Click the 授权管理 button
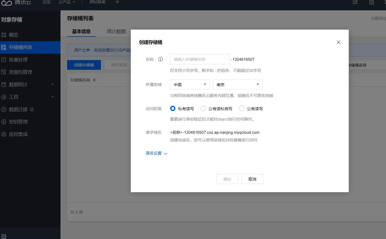Viewport: 386px width, 239px height. click(x=118, y=65)
